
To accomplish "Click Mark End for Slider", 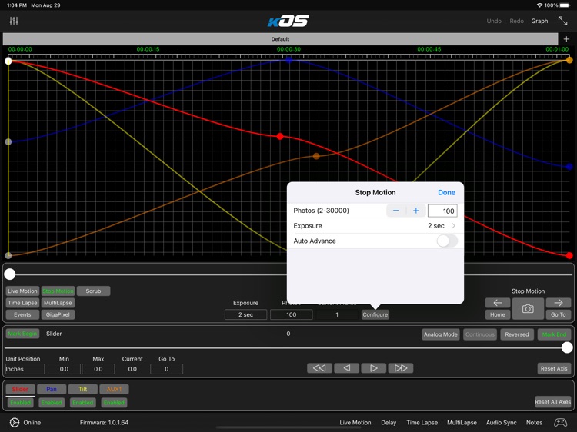I will point(554,334).
